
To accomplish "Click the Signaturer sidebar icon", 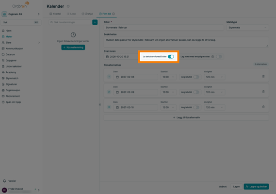I will pyautogui.click(x=3, y=84).
